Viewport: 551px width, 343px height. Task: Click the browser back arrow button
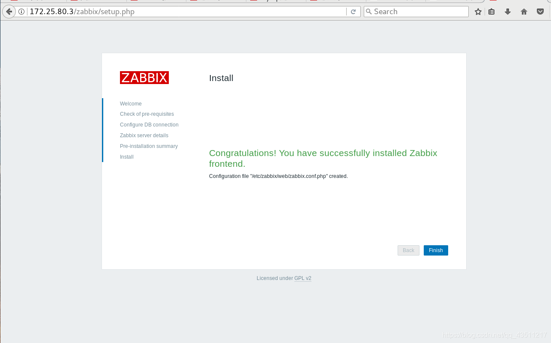click(x=9, y=12)
